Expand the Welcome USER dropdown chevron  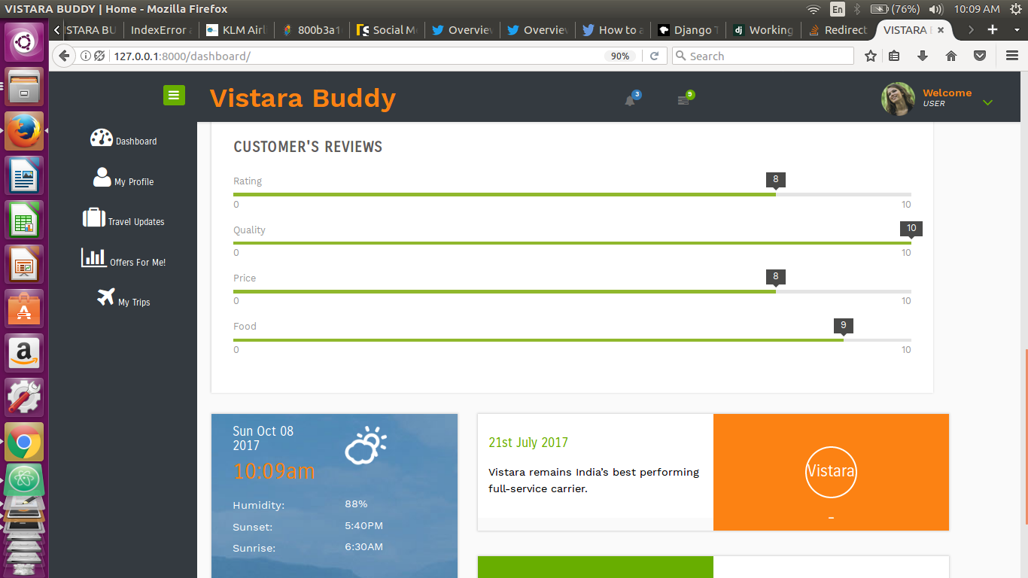(988, 102)
